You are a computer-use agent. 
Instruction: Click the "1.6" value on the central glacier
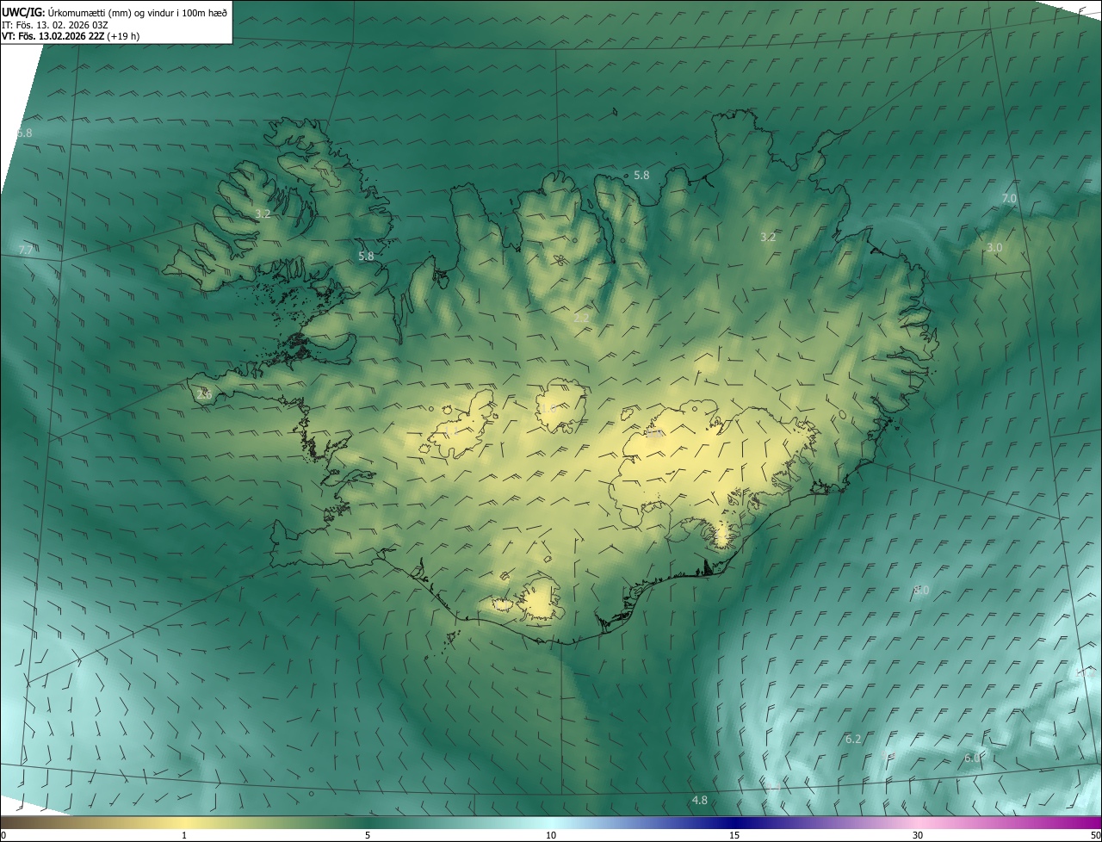(548, 408)
